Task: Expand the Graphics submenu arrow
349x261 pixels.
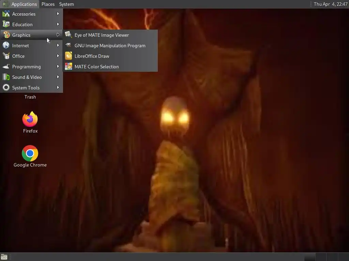Action: (58, 35)
